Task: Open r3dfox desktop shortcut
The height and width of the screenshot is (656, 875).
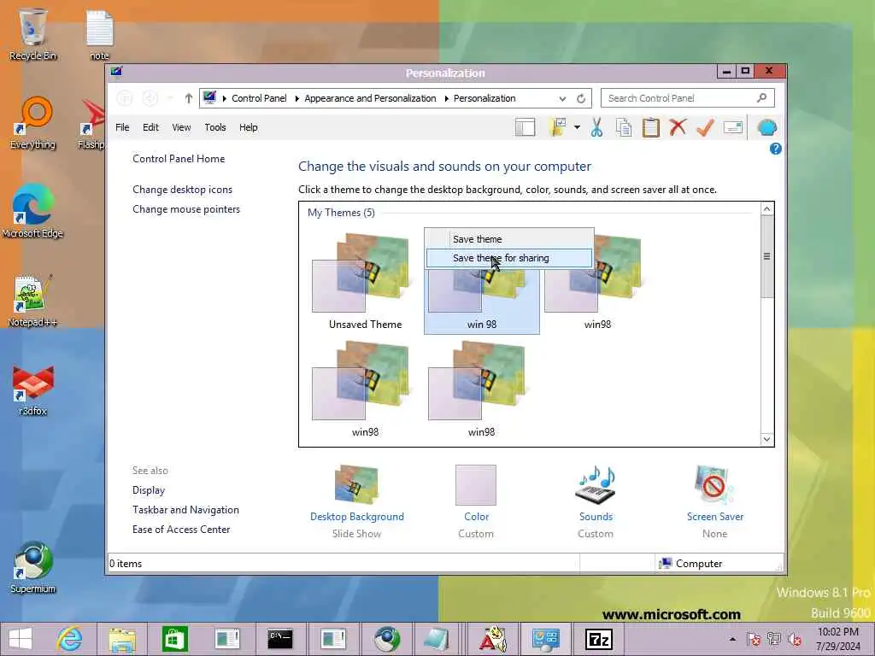Action: click(33, 389)
